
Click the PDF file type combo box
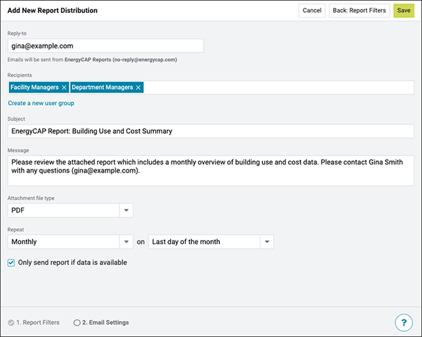pyautogui.click(x=70, y=210)
